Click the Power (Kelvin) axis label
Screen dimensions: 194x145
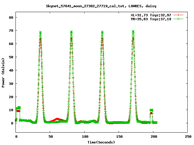point(3,73)
